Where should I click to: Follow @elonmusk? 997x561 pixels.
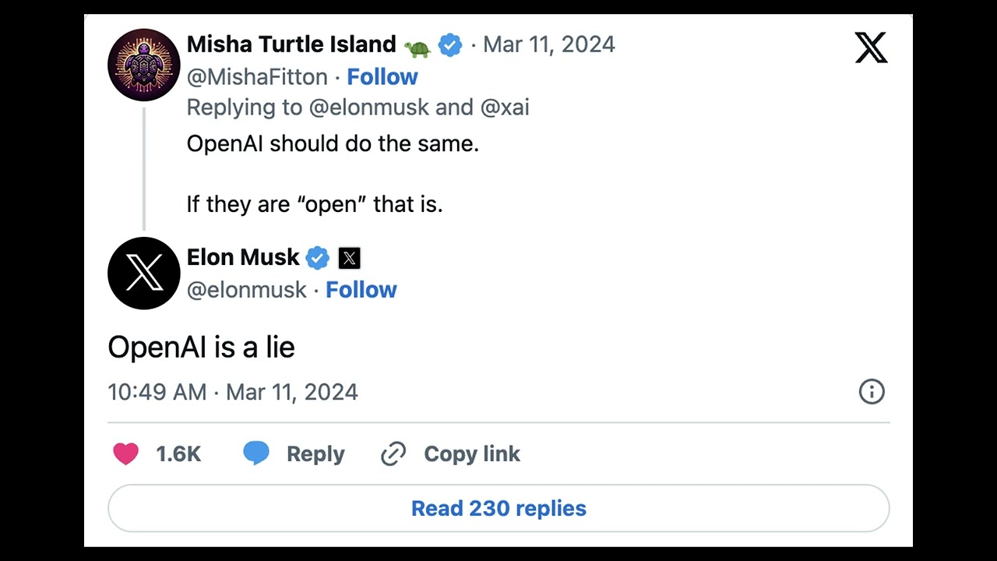pos(361,290)
